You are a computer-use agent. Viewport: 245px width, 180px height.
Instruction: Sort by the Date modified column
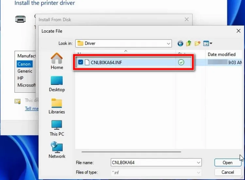point(221,54)
